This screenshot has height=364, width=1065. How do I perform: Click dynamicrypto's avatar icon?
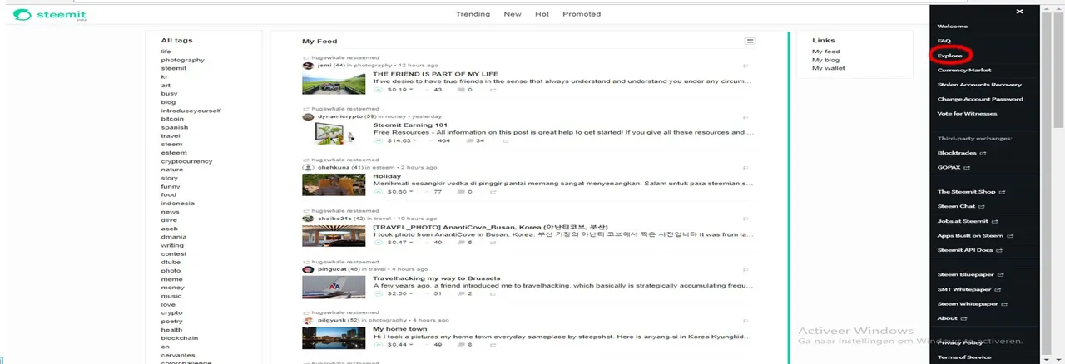[308, 116]
